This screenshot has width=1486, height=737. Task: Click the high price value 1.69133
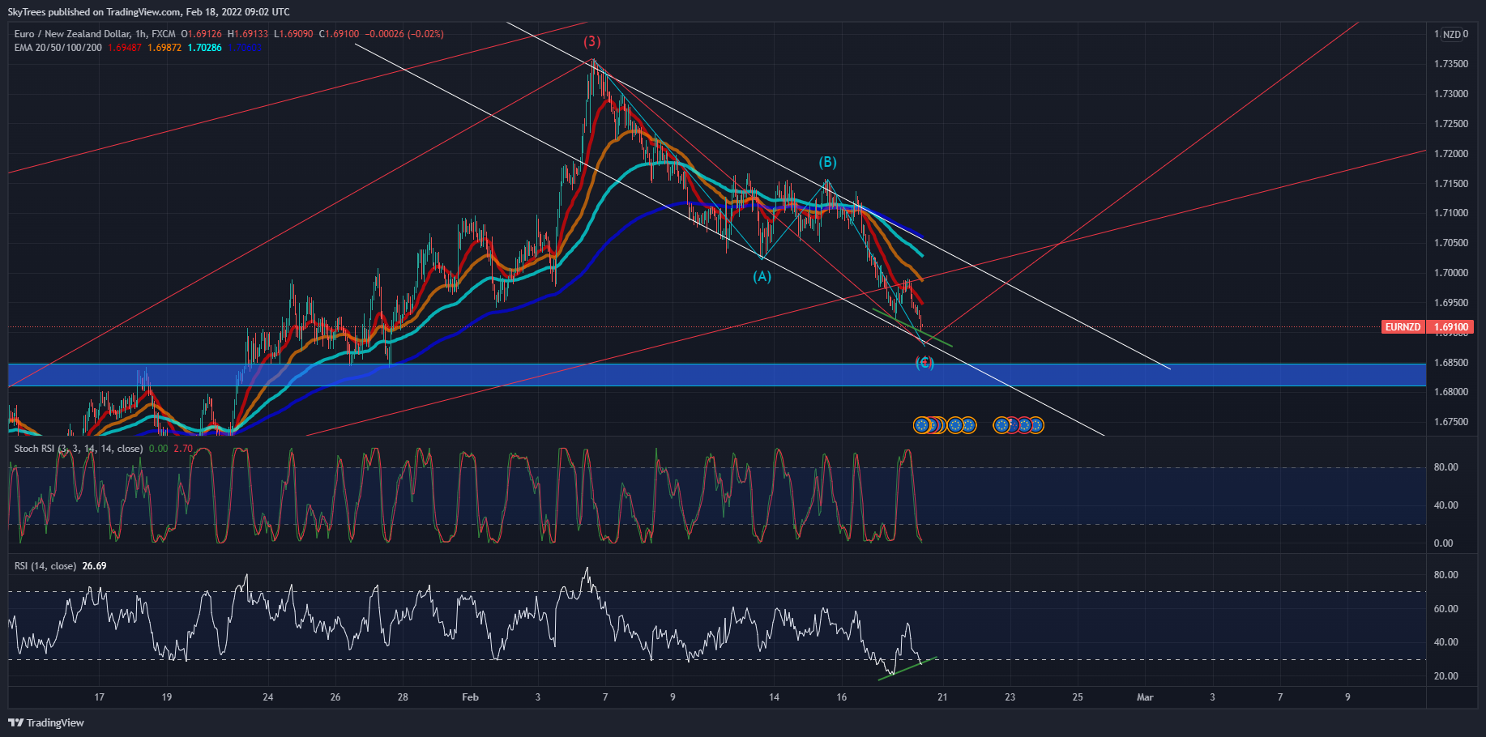tap(251, 34)
